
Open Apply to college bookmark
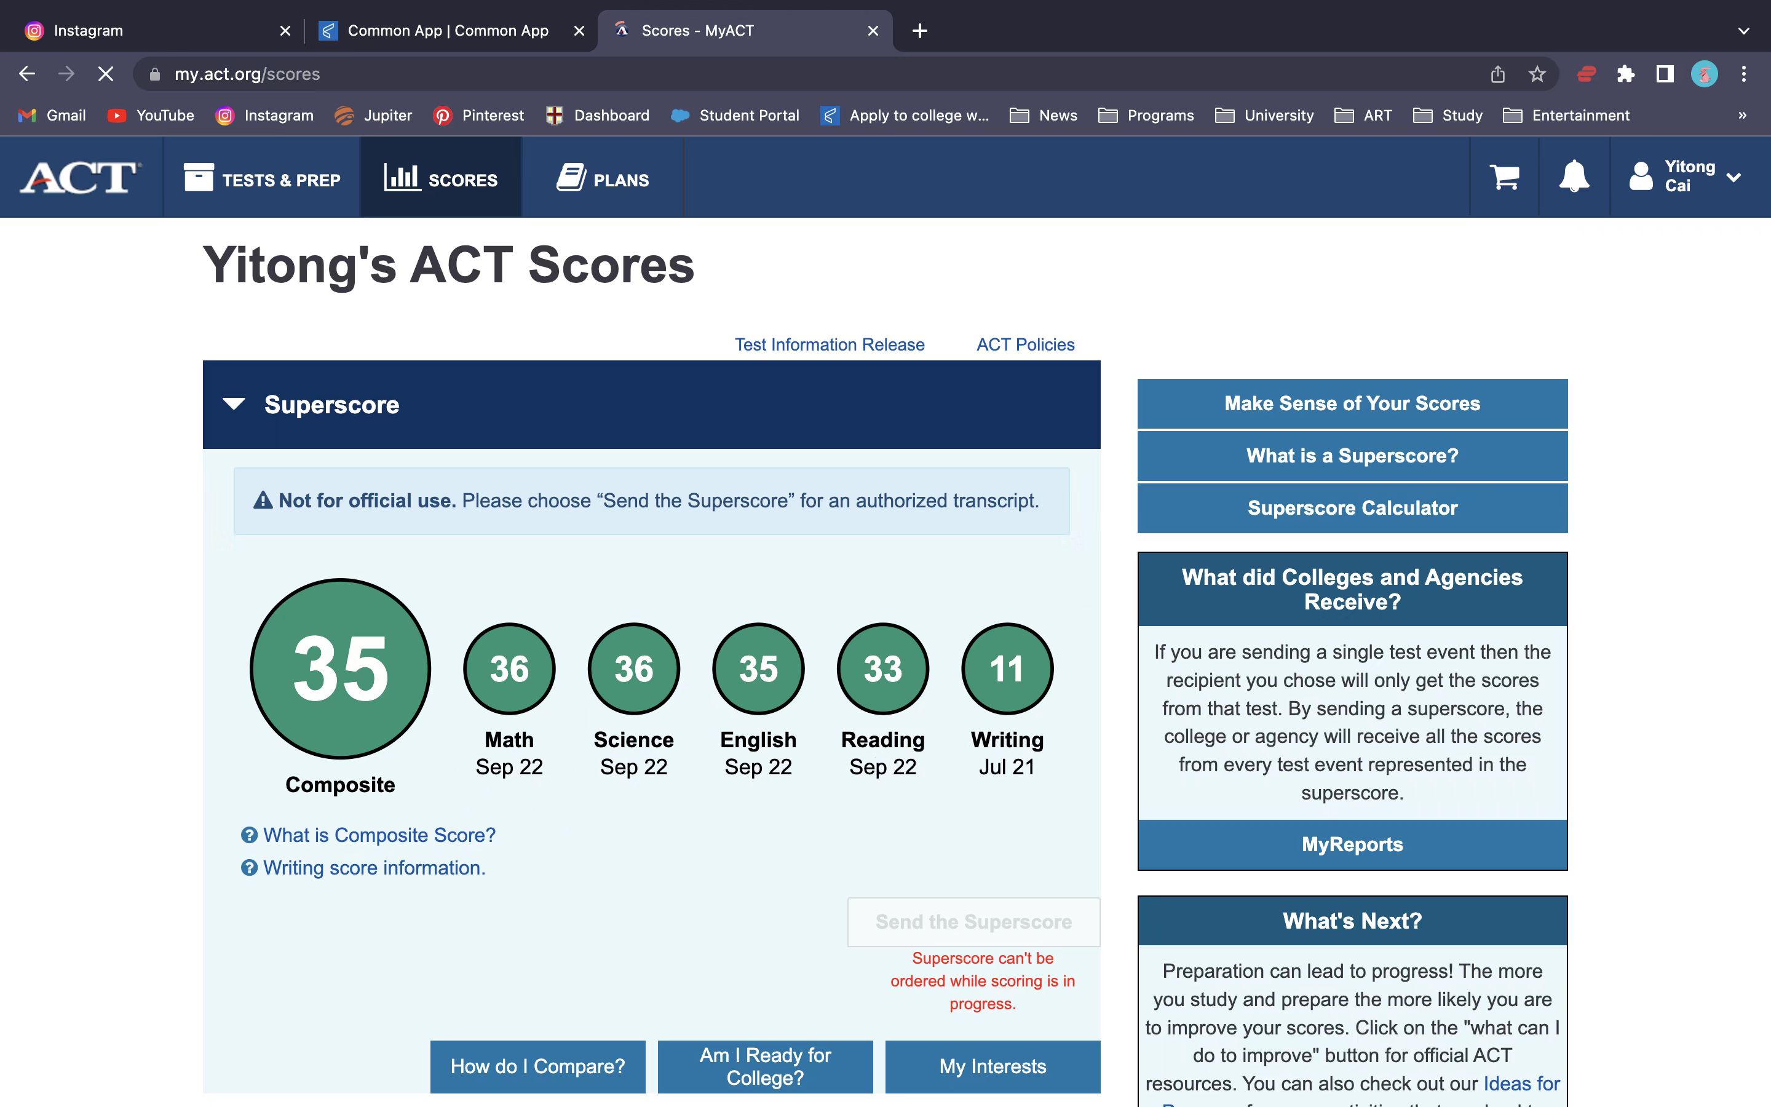click(905, 116)
